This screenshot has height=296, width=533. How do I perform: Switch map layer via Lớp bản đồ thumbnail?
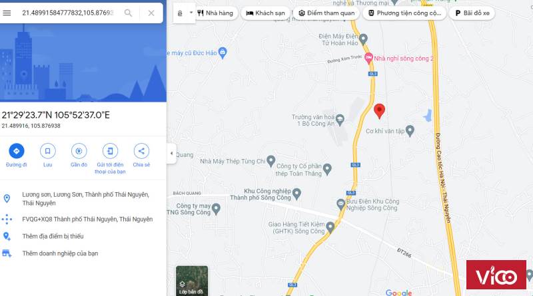(192, 281)
